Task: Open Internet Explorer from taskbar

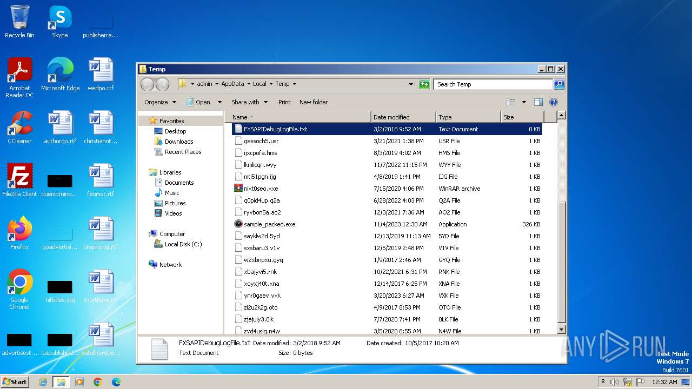Action: tap(43, 382)
